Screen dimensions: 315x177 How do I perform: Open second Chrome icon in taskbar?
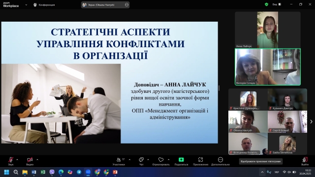click(106, 172)
